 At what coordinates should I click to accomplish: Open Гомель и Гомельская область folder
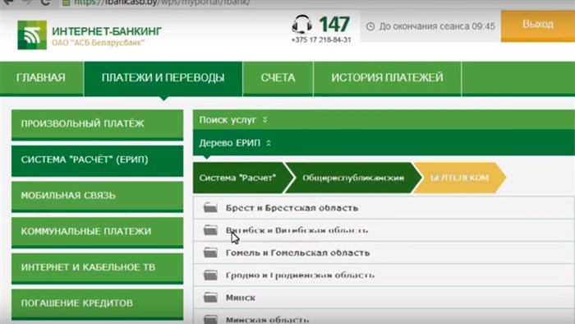[384, 252]
